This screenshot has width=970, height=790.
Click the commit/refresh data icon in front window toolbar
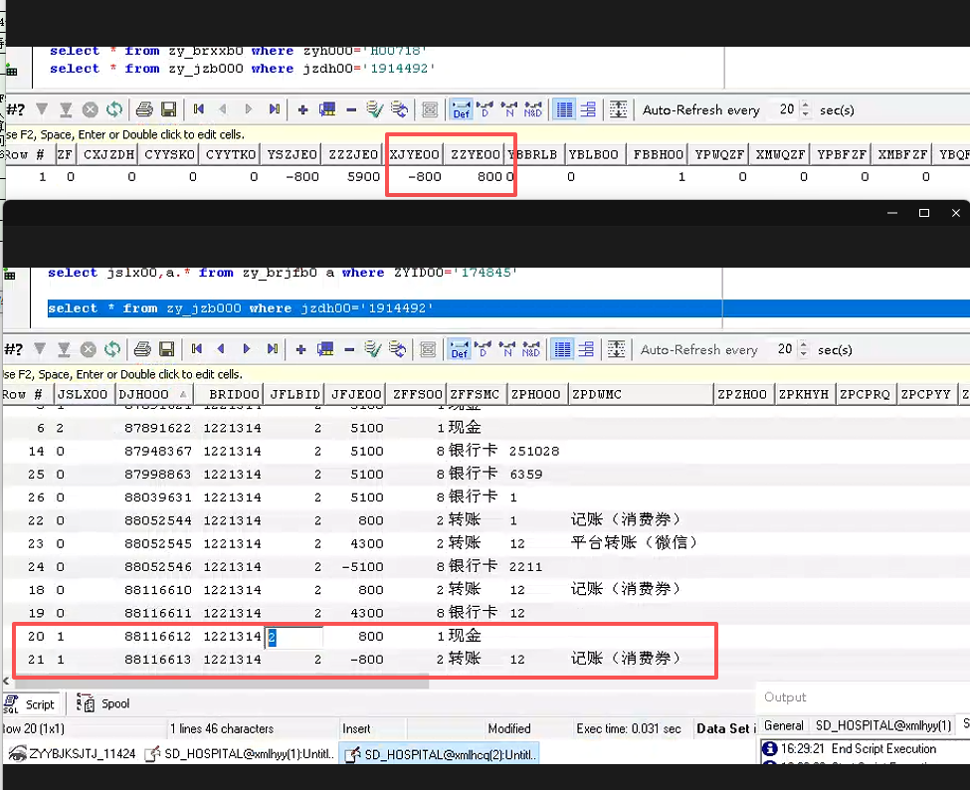pos(397,349)
